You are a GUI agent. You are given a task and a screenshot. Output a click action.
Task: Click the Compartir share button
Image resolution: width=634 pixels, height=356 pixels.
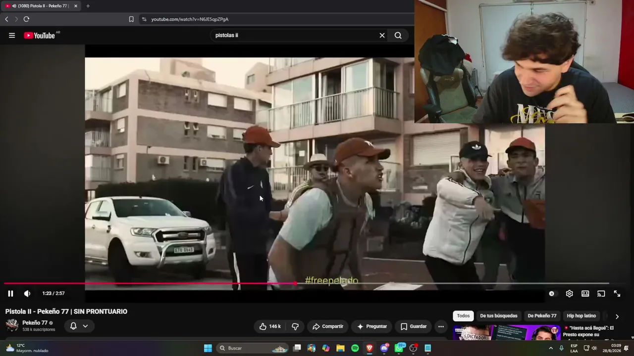[327, 326]
